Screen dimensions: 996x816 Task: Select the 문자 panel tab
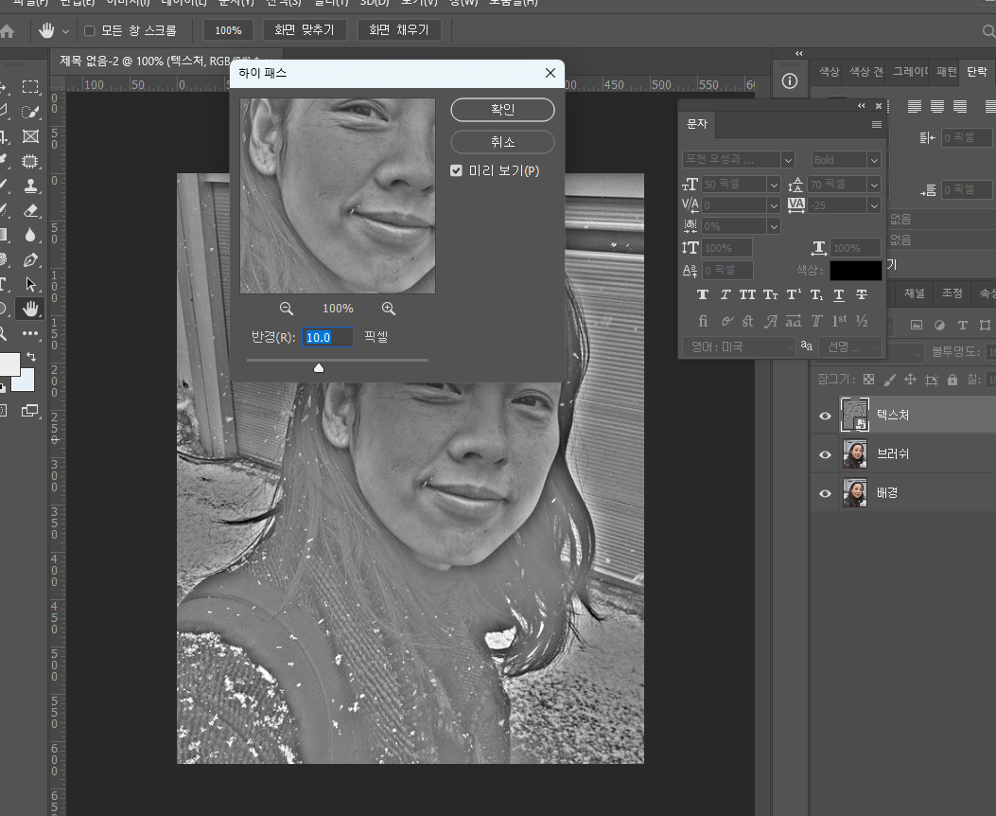(x=697, y=124)
